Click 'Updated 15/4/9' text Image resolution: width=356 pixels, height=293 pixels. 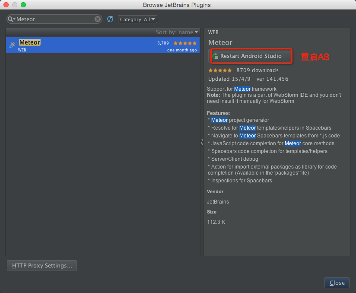(229, 79)
